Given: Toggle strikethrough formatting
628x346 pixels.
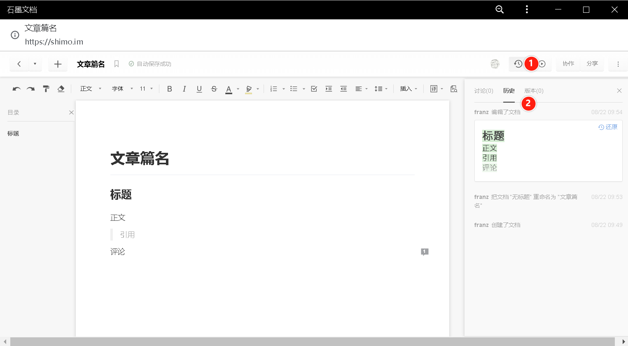Looking at the screenshot, I should (x=214, y=89).
